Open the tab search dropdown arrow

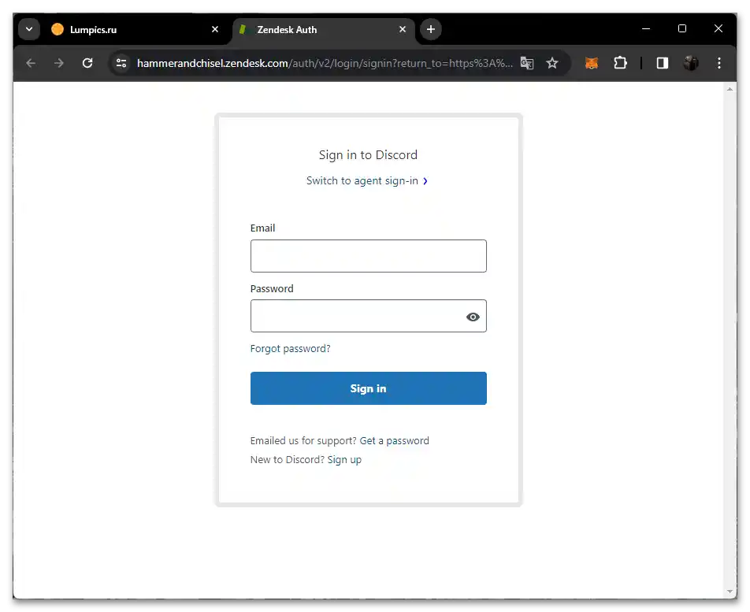tap(29, 29)
